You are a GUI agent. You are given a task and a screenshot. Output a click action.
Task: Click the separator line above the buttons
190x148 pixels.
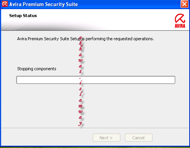95,128
